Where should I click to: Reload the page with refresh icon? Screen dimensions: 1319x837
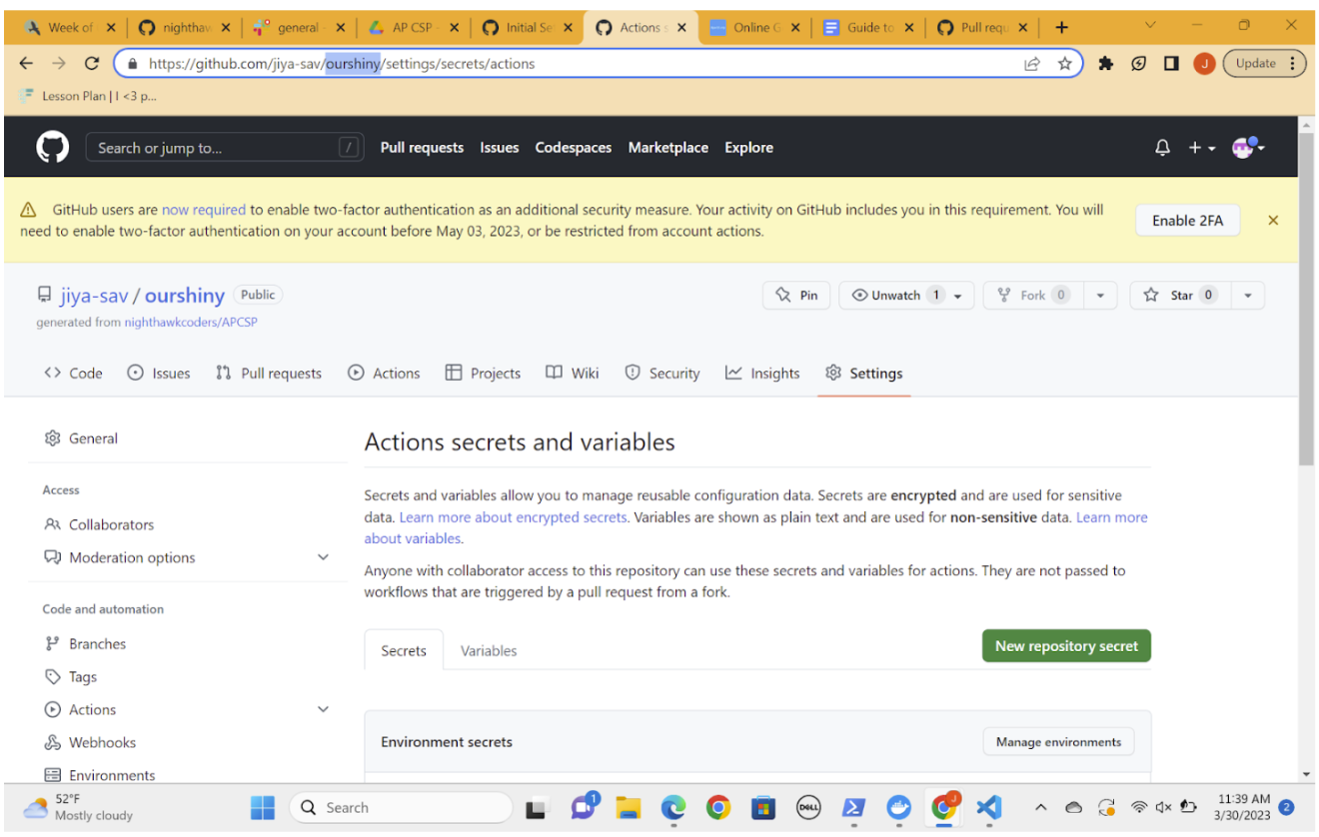pos(92,64)
